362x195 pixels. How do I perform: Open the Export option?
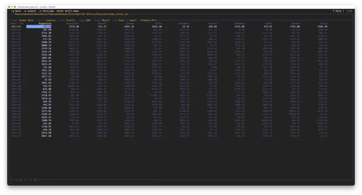coord(30,11)
